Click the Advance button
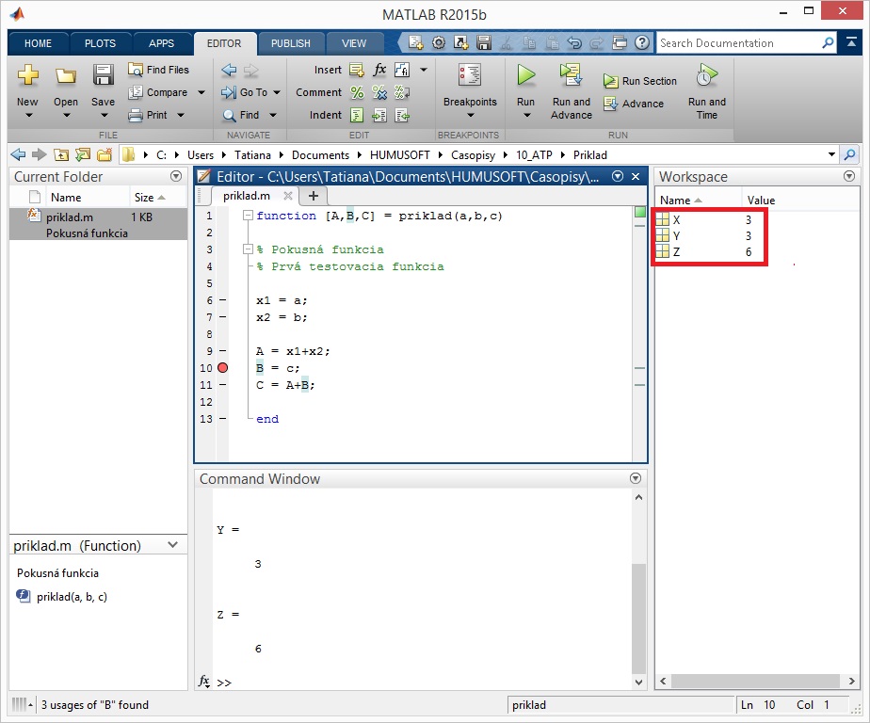 (634, 104)
